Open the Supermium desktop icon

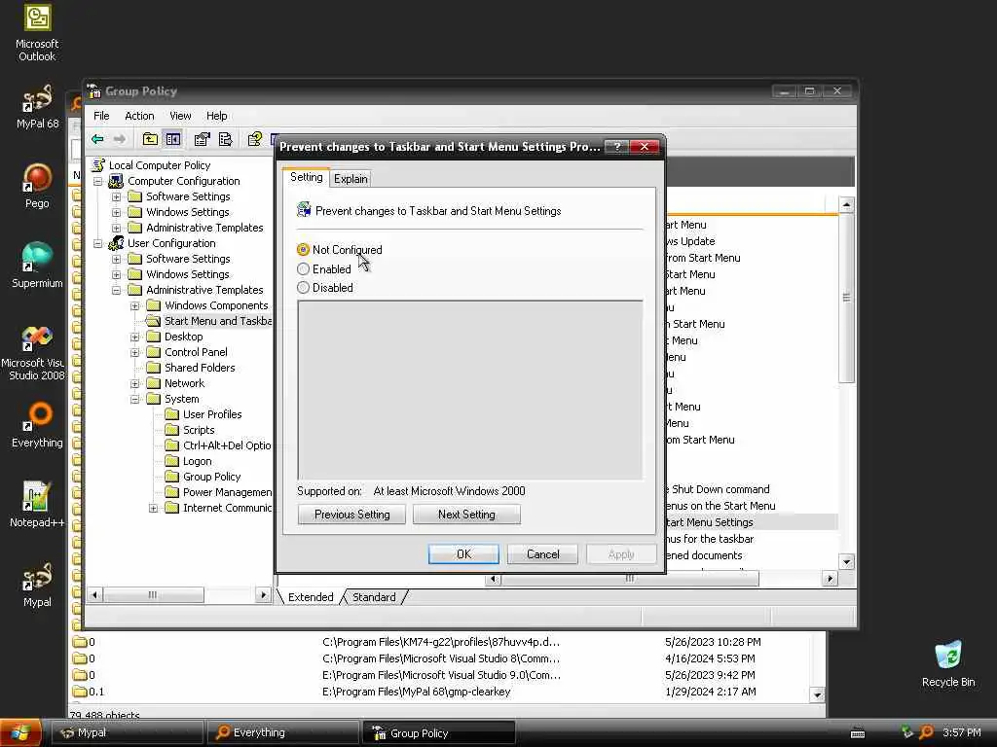[x=37, y=266]
